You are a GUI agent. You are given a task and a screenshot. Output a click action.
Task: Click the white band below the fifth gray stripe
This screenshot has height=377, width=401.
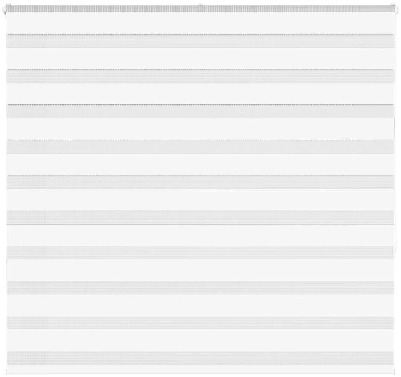click(200, 200)
